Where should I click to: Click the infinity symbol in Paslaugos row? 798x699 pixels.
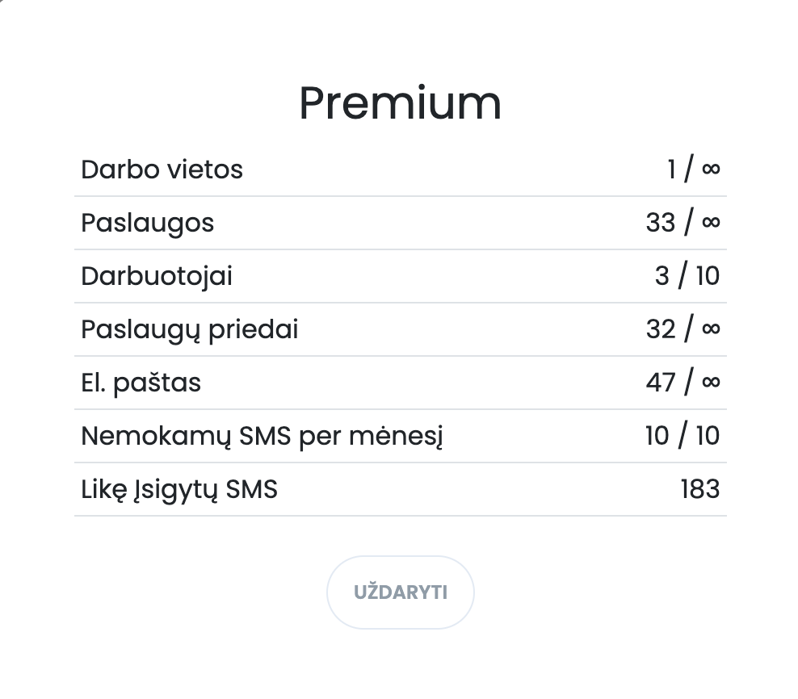[x=711, y=223]
